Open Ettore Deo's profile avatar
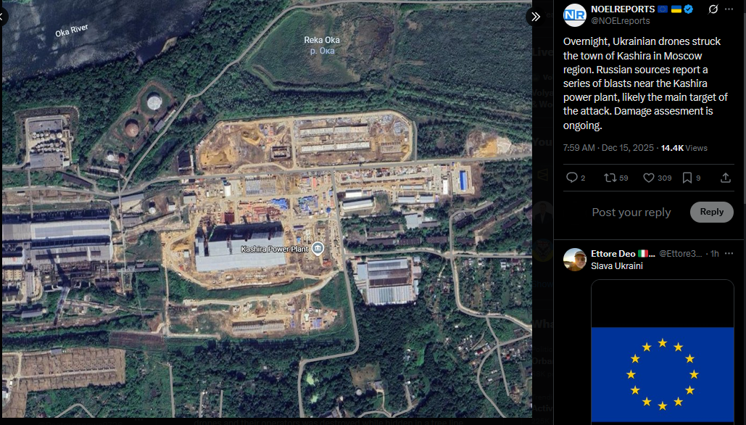Screen dimensions: 746x425 click(x=575, y=260)
